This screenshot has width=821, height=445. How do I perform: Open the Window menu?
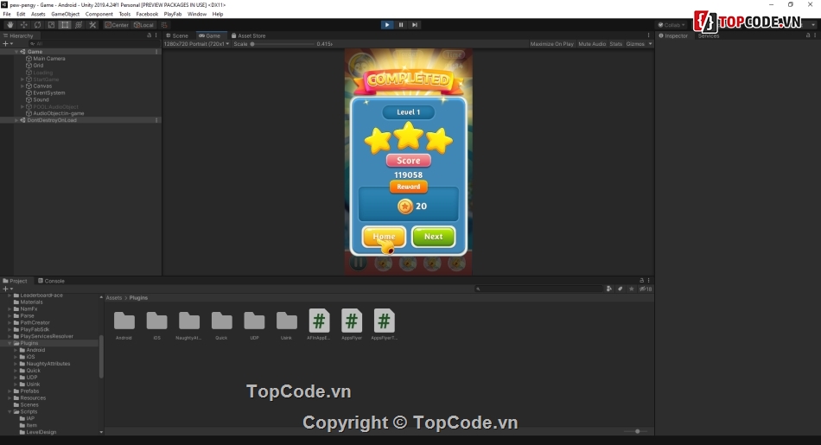click(197, 14)
